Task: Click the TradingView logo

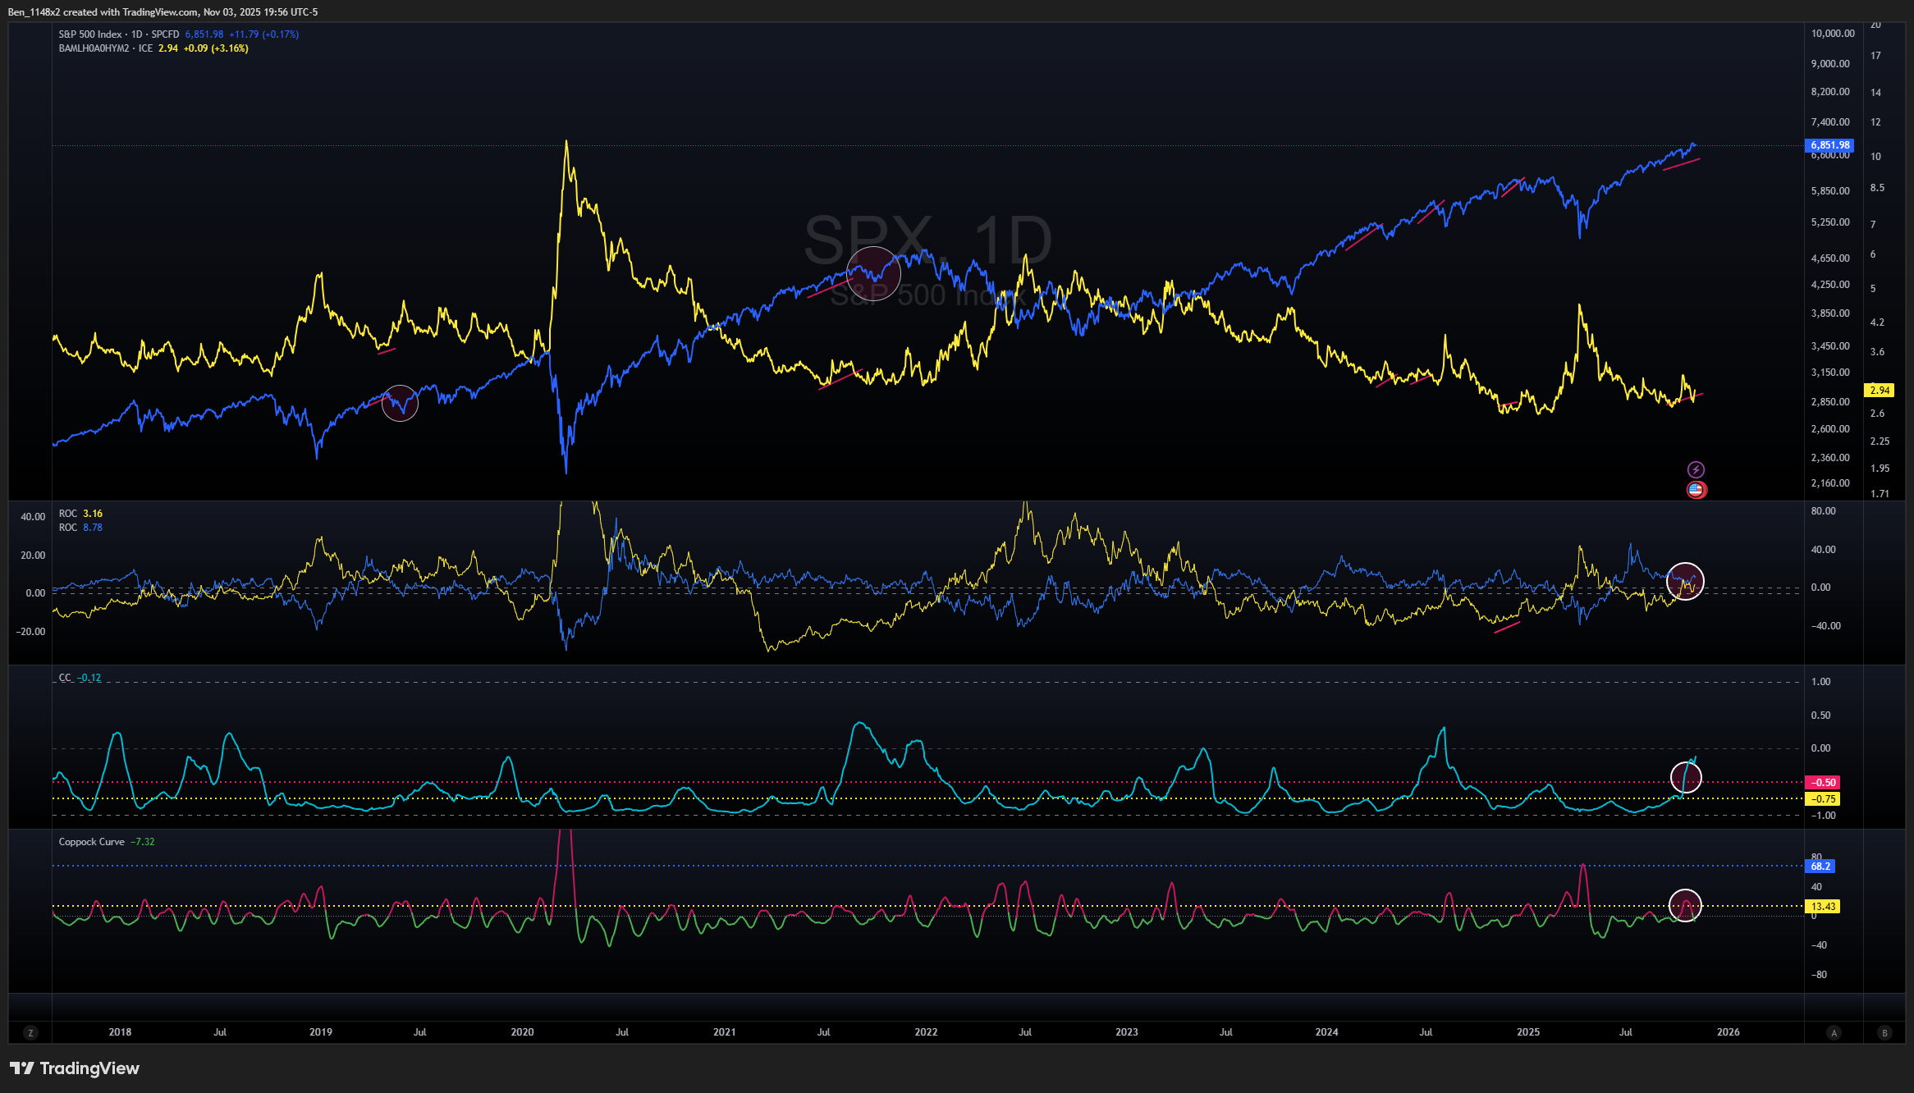Action: (x=75, y=1068)
